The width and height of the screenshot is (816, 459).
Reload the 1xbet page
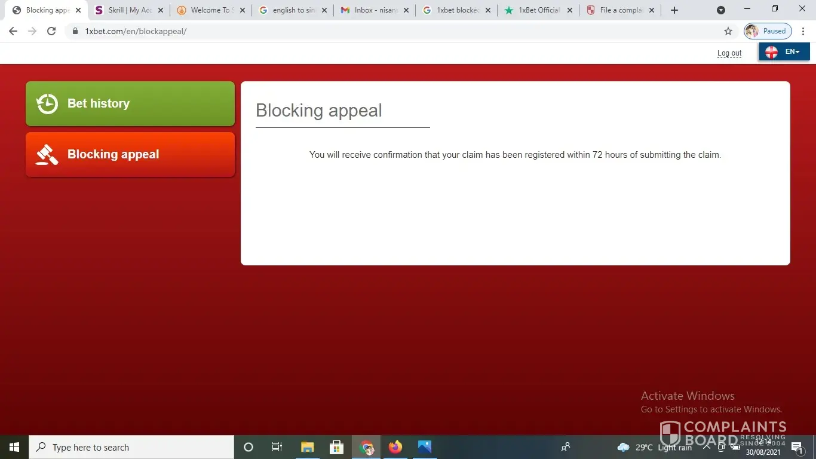point(51,31)
